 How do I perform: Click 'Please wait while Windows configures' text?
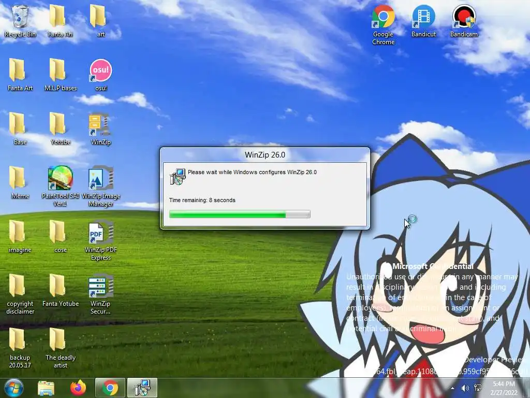(252, 172)
